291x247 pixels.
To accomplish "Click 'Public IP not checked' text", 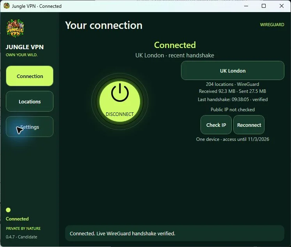I will pos(232,110).
